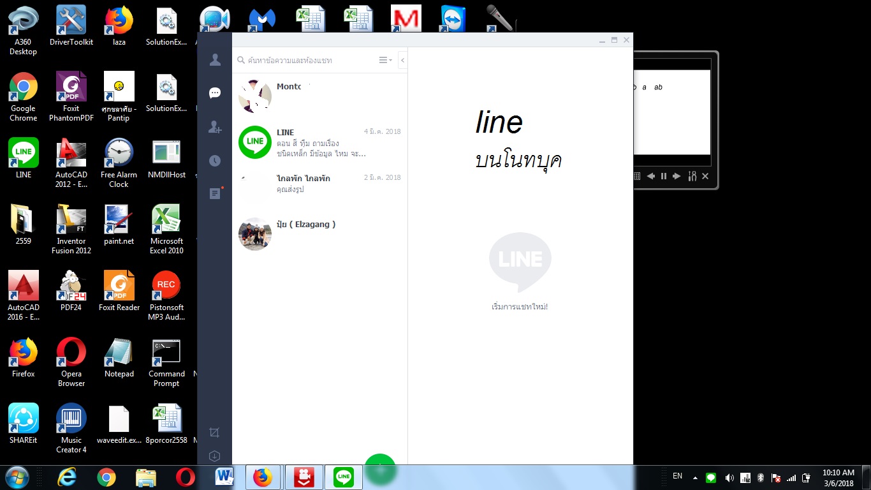Open the Foxit Reader desktop icon
This screenshot has height=490, width=871.
[x=119, y=291]
